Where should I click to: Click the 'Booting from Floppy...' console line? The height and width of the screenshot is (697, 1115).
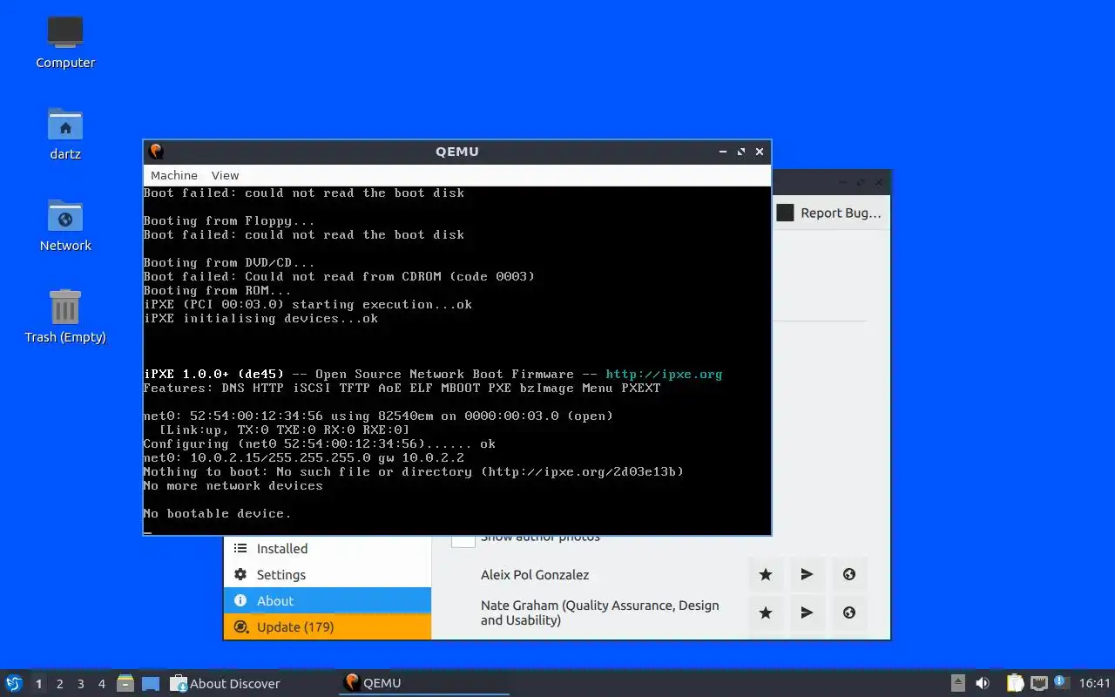(229, 220)
